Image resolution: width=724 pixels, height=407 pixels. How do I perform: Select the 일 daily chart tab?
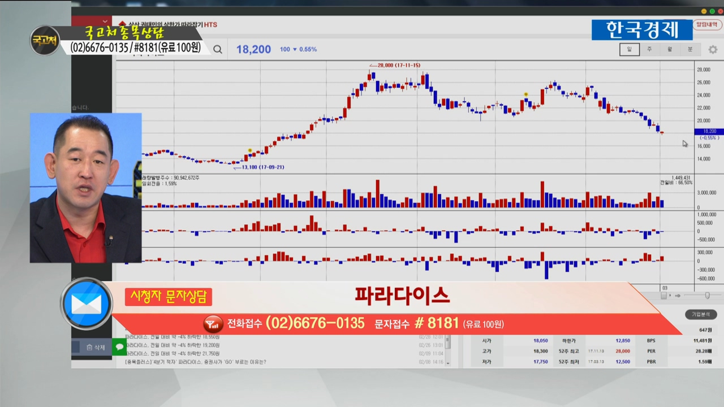[629, 49]
